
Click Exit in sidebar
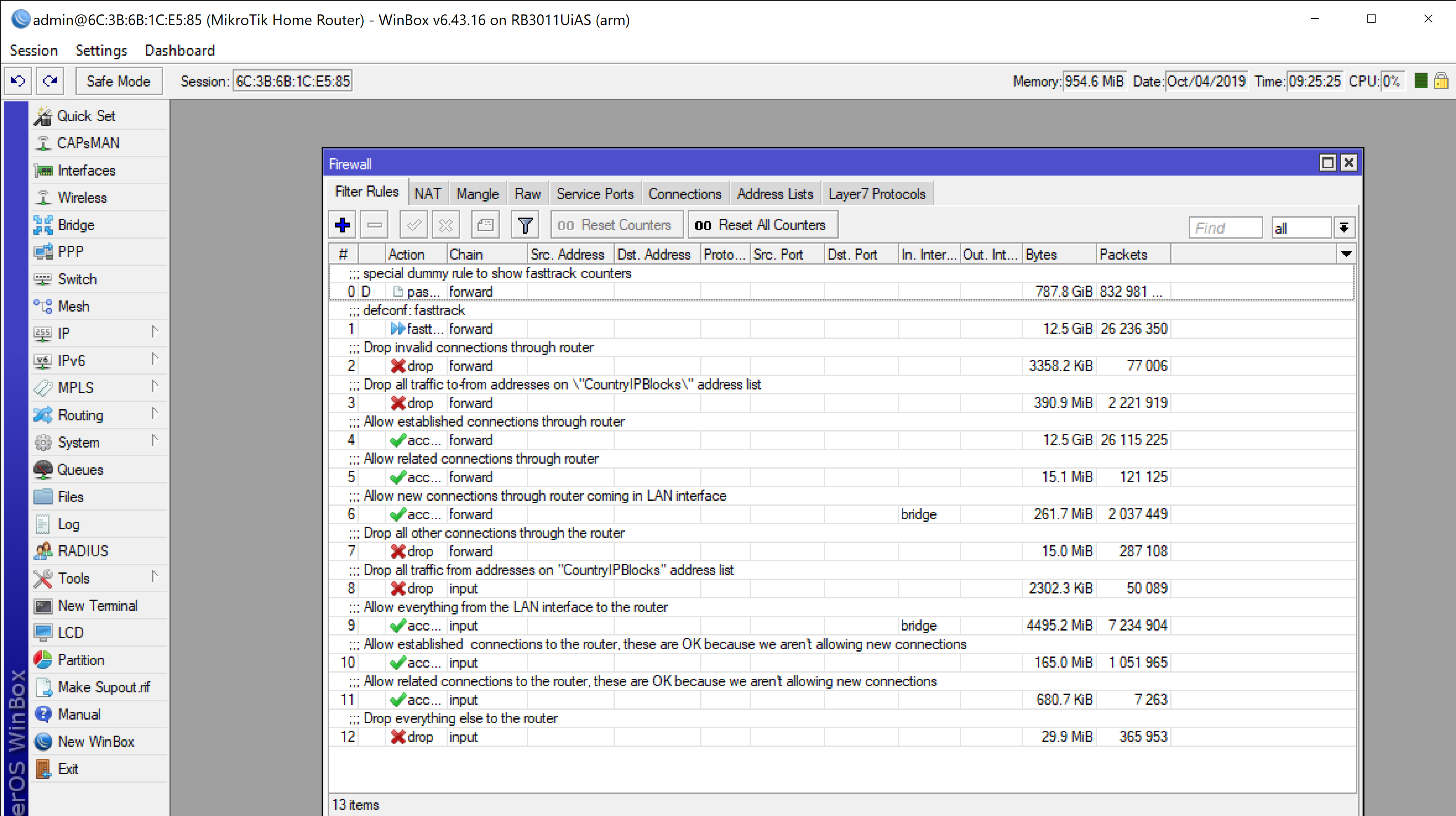coord(99,769)
